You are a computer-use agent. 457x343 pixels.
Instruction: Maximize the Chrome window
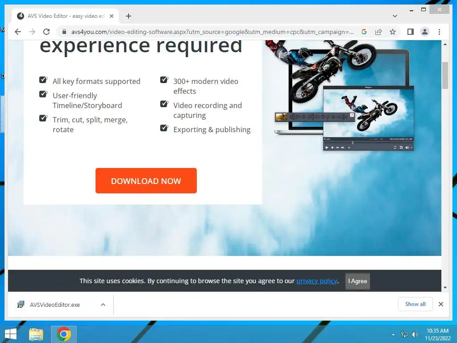[424, 10]
